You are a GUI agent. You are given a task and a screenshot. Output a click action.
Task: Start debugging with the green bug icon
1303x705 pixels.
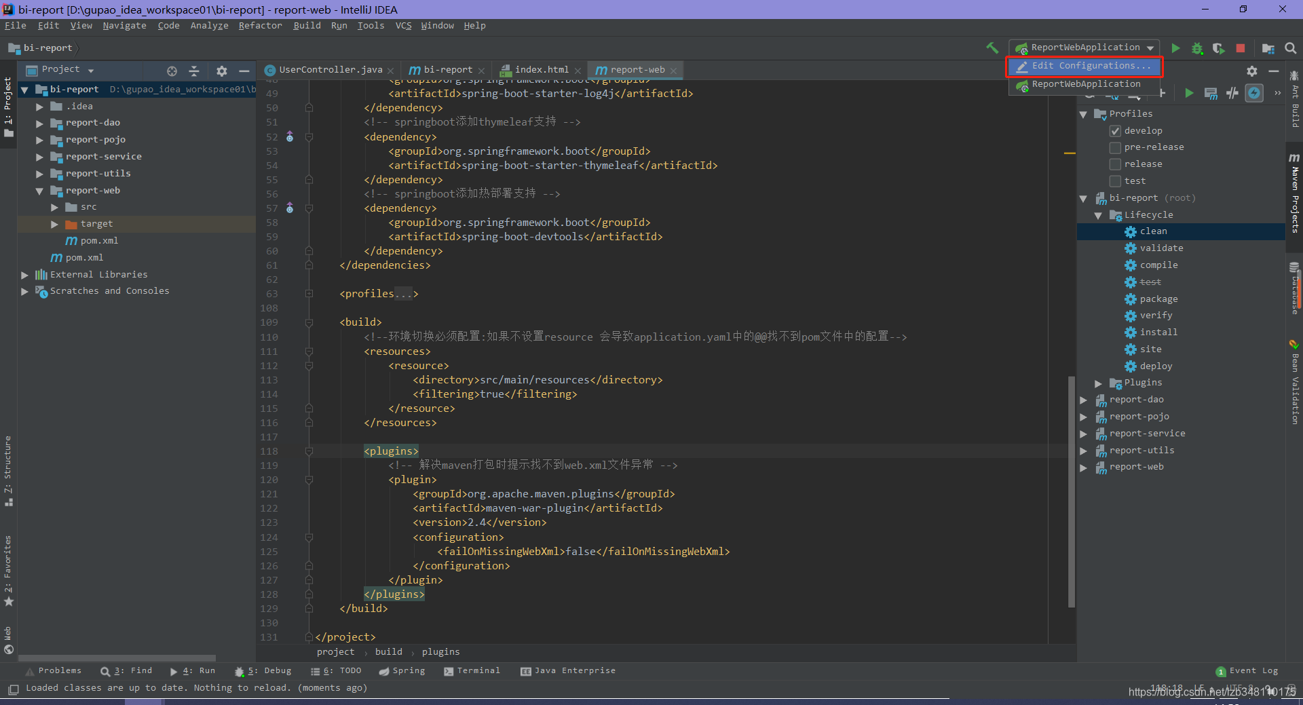point(1198,48)
